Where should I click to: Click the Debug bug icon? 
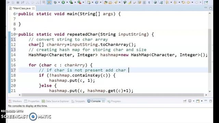55,2
